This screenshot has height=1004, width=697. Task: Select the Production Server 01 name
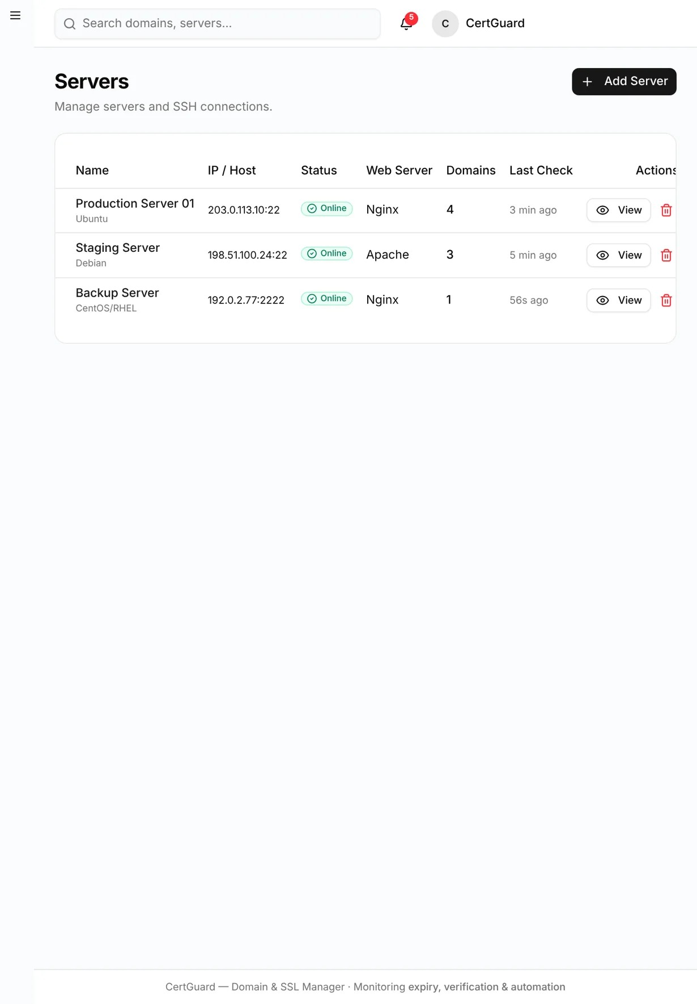[x=135, y=204]
